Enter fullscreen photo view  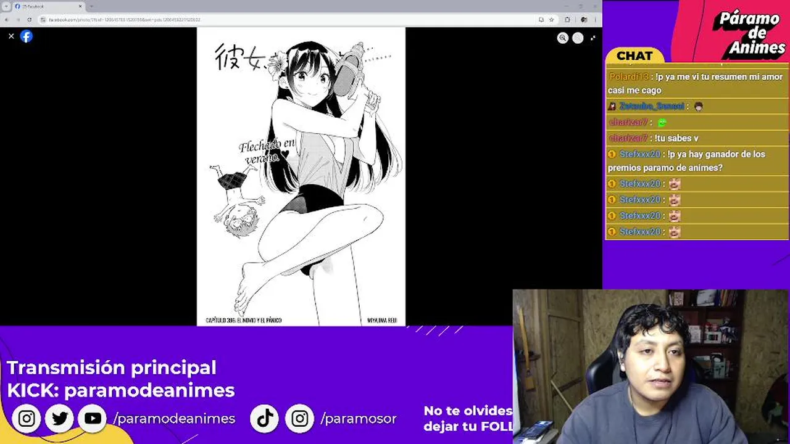[593, 38]
